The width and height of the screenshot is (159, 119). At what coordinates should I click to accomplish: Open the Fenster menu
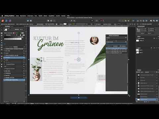point(63,16)
